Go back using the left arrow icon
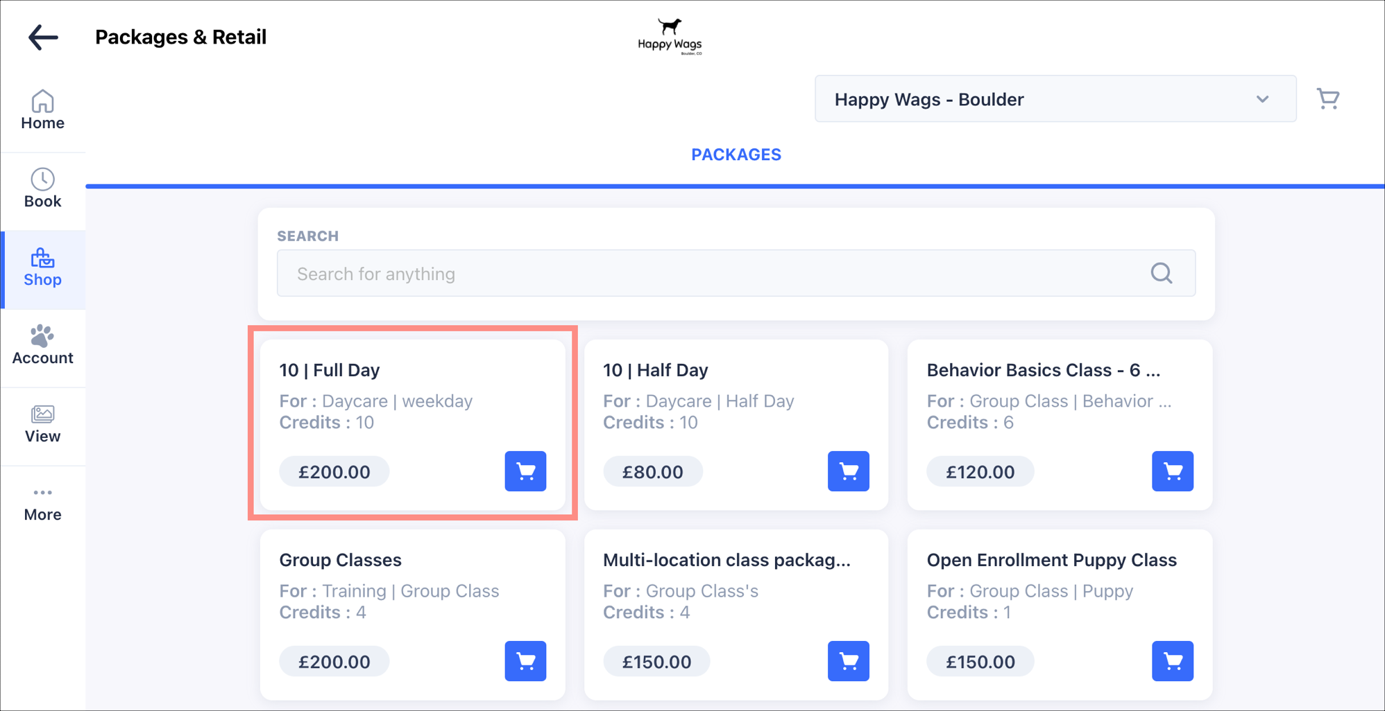The image size is (1385, 711). pos(43,37)
